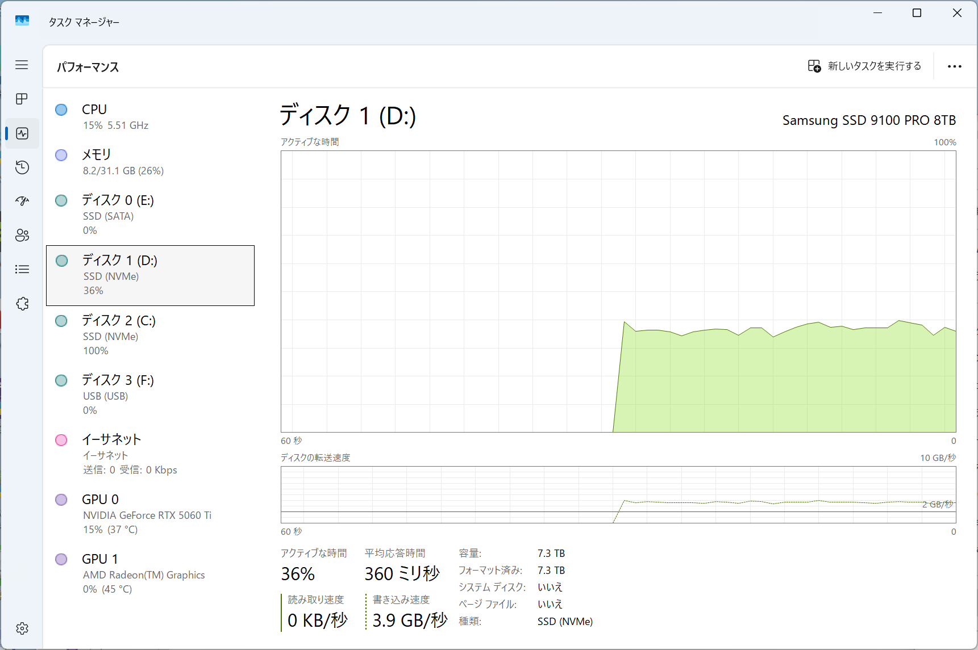Open the hamburger navigation menu

22,65
